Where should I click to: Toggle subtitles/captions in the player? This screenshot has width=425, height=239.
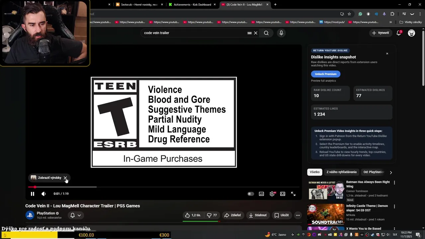point(261,194)
